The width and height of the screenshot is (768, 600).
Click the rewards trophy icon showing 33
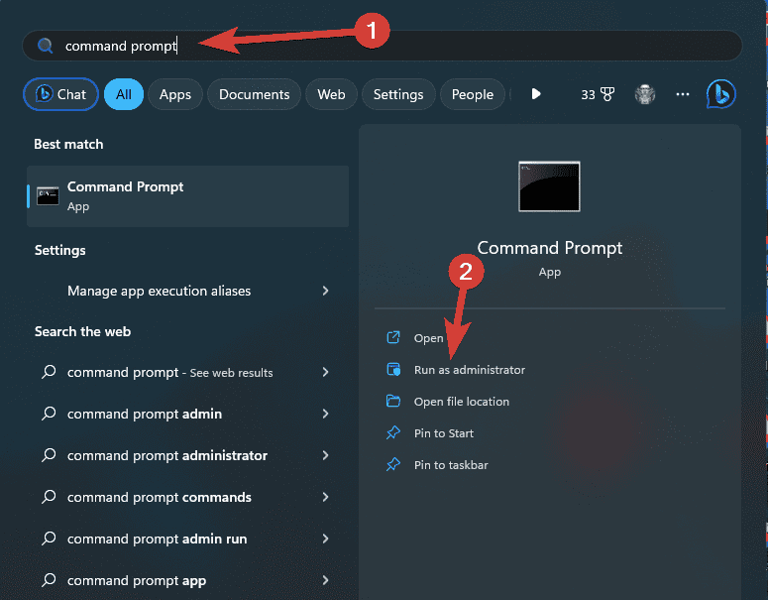tap(598, 94)
